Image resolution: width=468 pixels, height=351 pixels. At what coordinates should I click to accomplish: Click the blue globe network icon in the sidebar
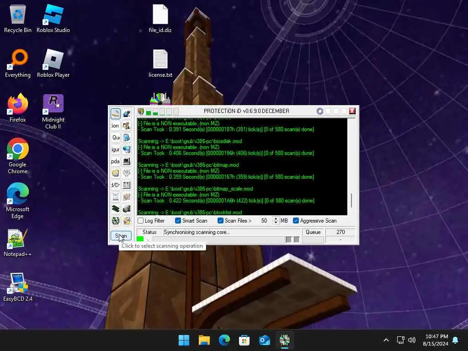(x=127, y=149)
